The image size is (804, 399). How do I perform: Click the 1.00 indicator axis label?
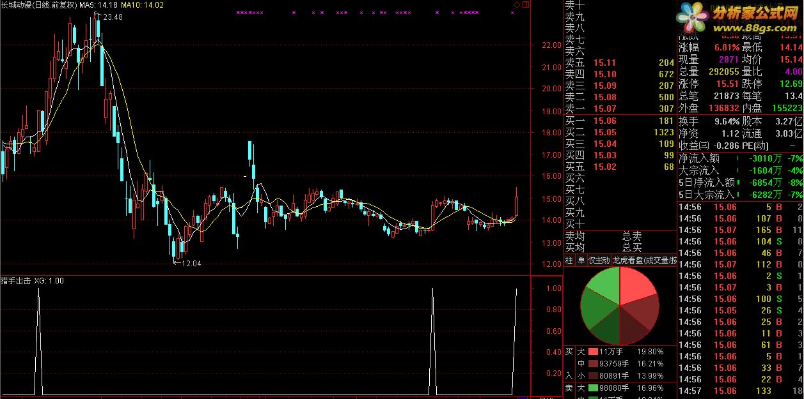pos(554,288)
